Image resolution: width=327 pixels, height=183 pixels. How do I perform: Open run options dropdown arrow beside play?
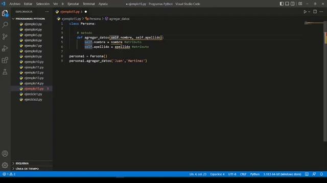[309, 12]
